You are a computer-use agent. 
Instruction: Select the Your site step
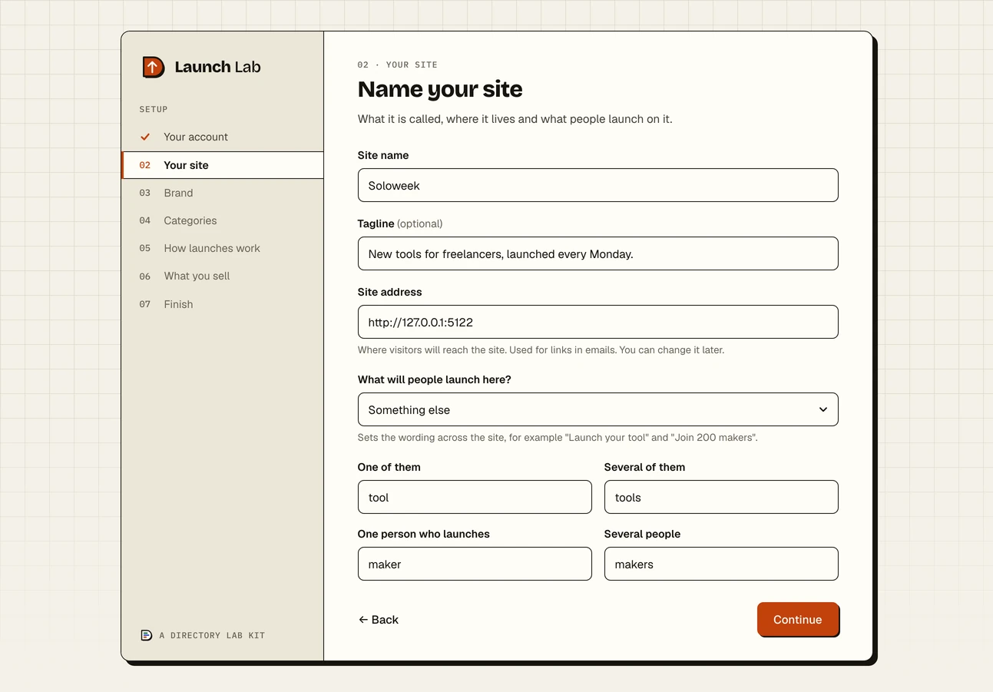pos(223,165)
